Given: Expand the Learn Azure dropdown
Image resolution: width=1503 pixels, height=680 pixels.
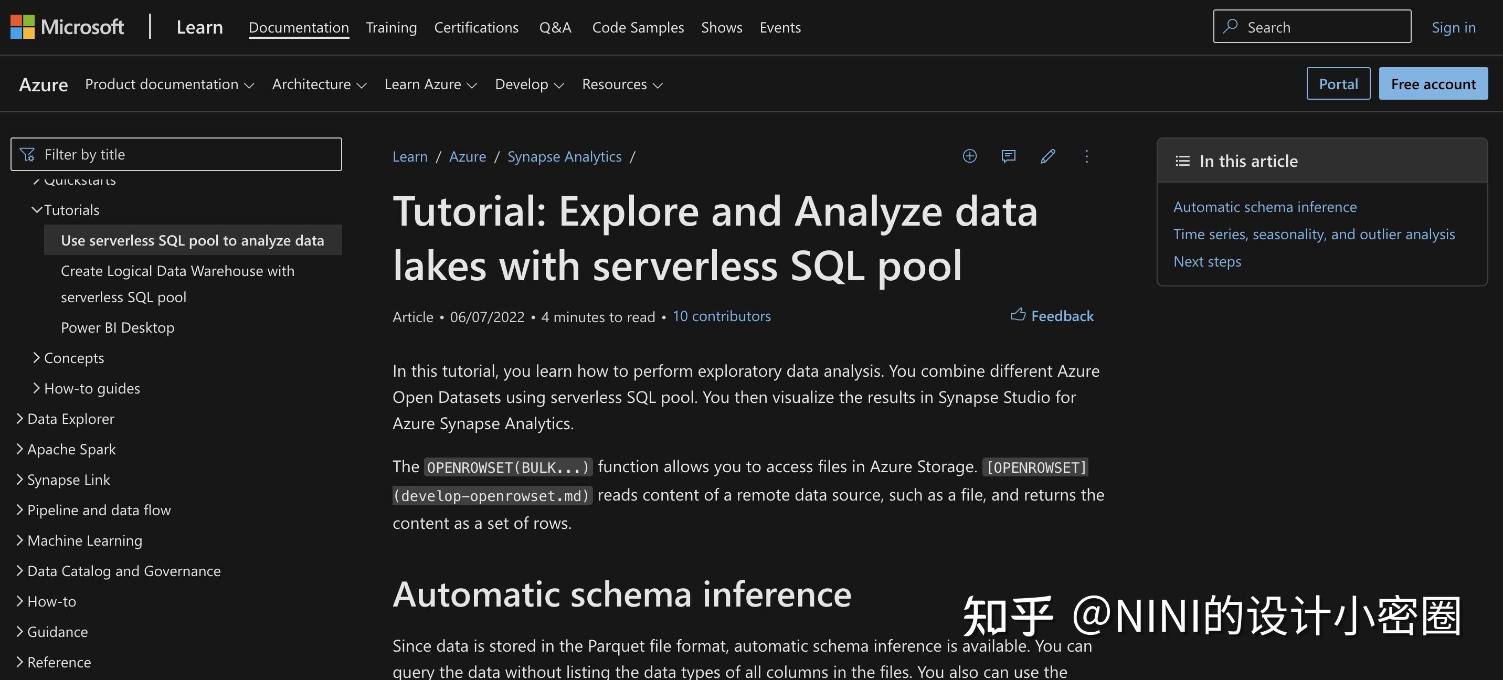Looking at the screenshot, I should 431,84.
